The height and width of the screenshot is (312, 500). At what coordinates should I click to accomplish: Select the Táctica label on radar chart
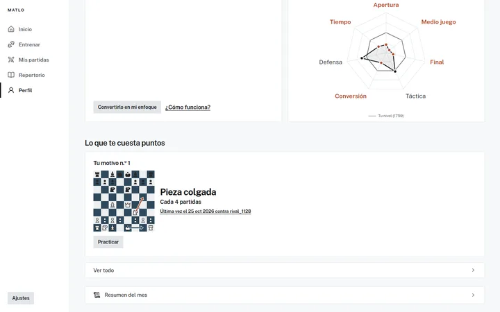coord(415,96)
